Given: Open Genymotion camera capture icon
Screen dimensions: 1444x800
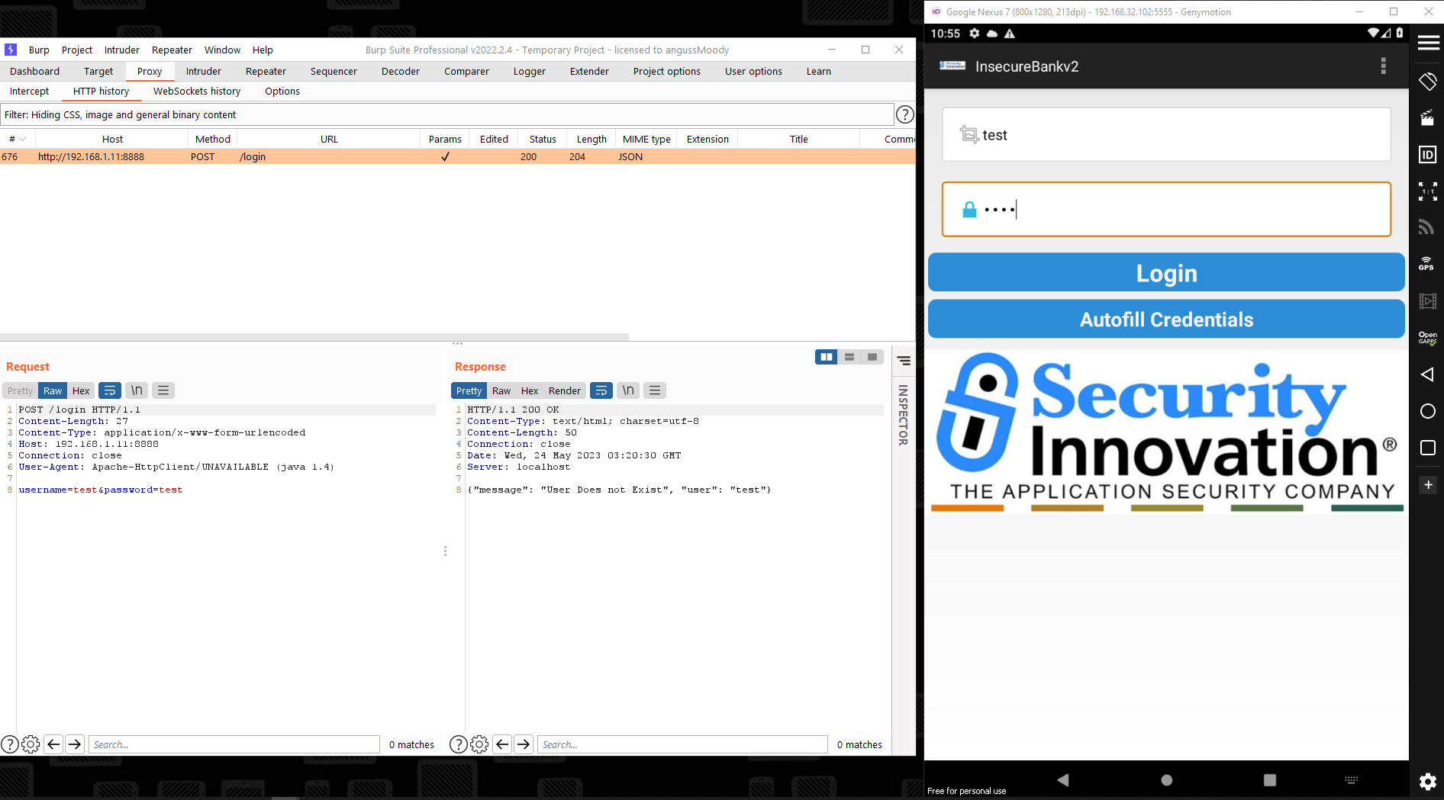Looking at the screenshot, I should pos(1427,118).
